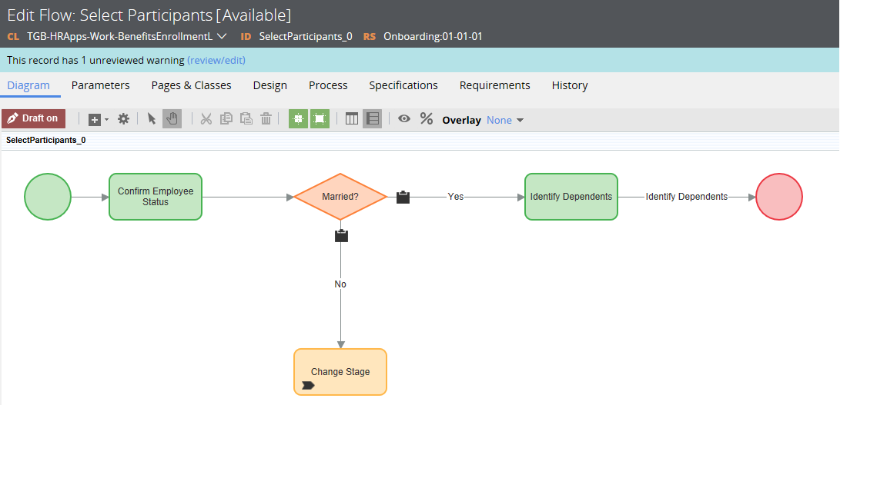Screen dimensions: 887x498
Task: Open the History tab
Action: point(570,85)
